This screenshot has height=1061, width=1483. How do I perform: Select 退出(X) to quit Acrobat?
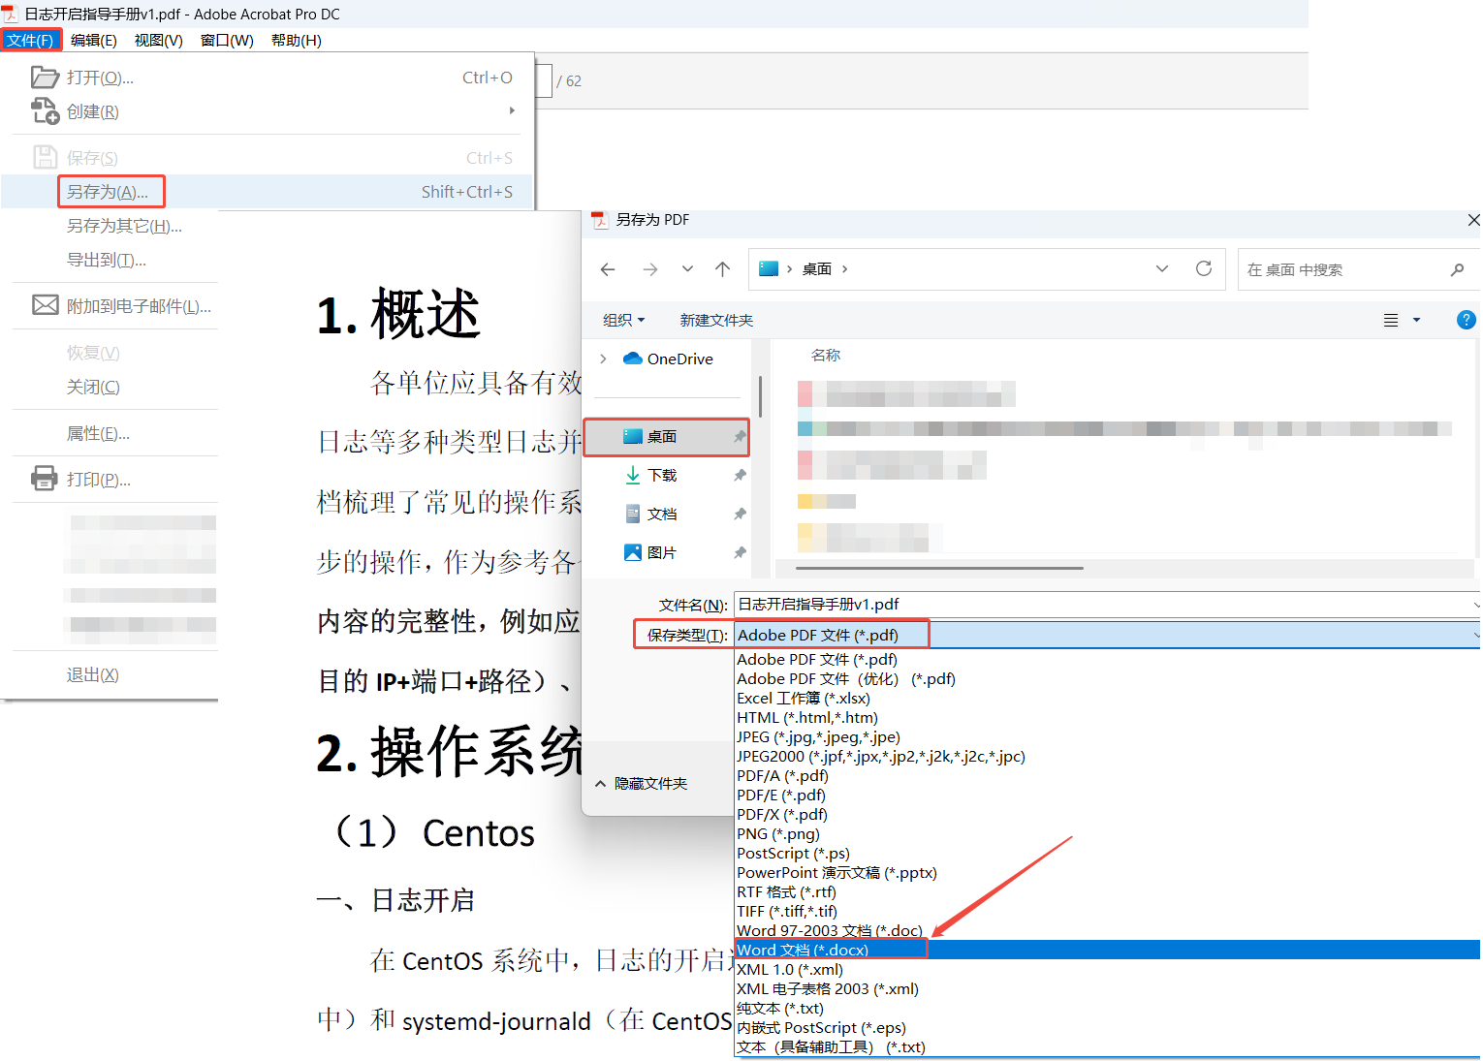coord(93,674)
